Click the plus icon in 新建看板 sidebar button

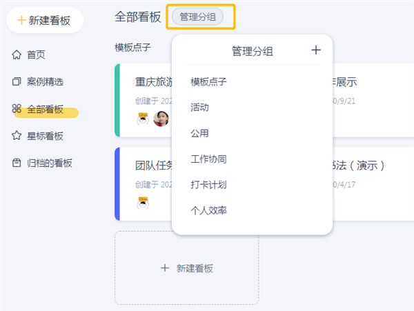click(21, 20)
